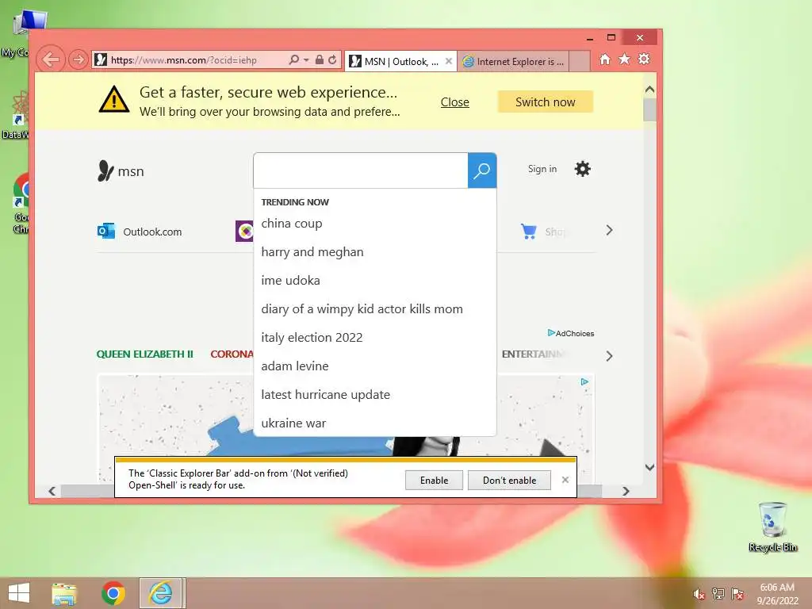This screenshot has height=609, width=812.
Task: Open QUEEN ELIZABETH II news category
Action: pyautogui.click(x=144, y=354)
